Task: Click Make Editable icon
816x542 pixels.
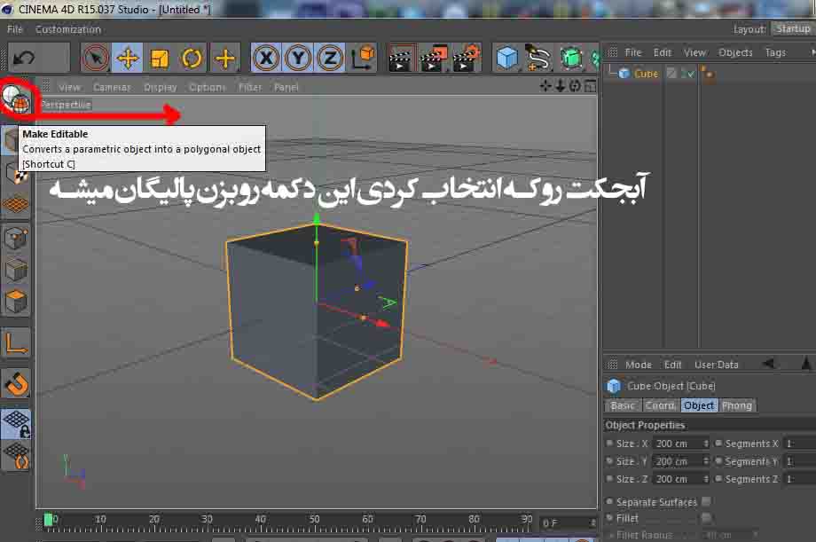Action: 16,100
